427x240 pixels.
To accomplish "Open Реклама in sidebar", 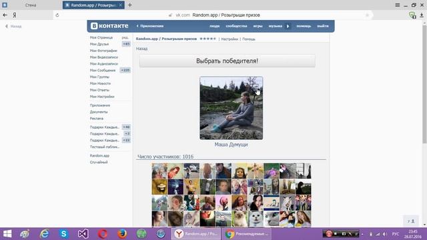I will coord(96,119).
